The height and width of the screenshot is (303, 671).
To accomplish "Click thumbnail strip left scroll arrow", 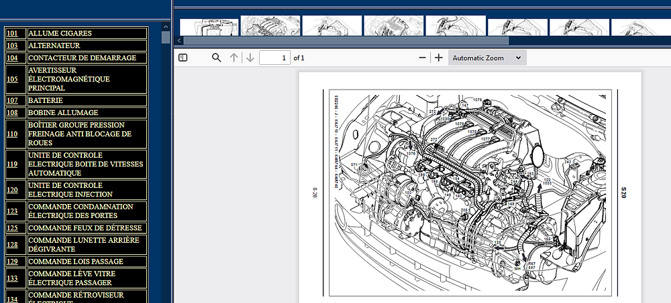I will 179,41.
